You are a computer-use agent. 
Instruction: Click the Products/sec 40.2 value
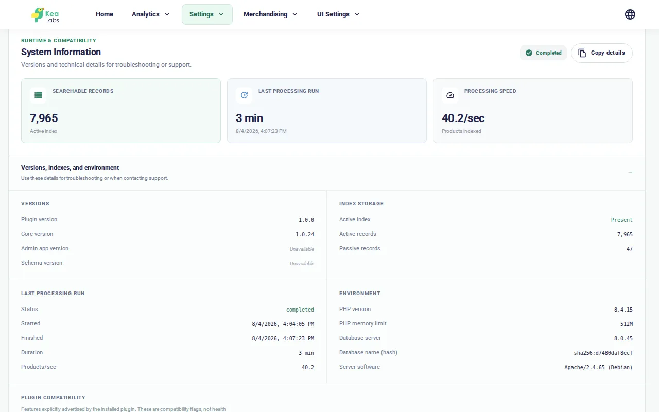coord(308,367)
